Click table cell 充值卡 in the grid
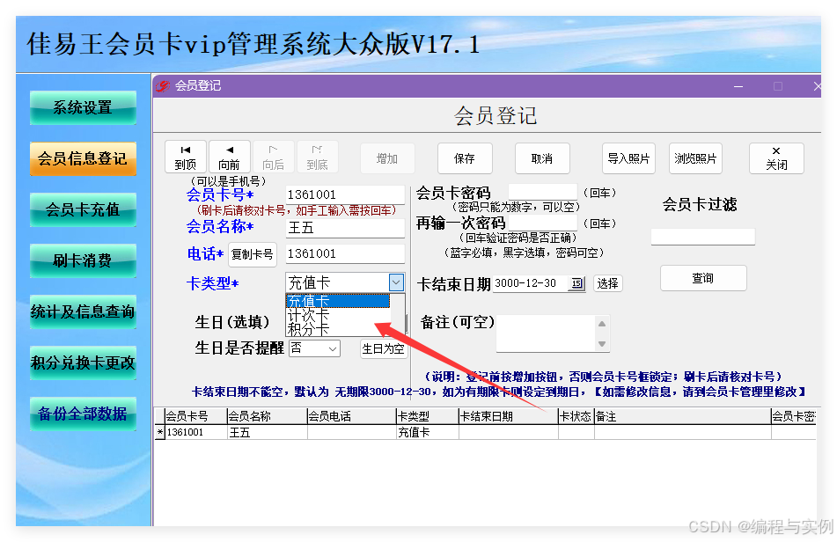Viewport: 837px width, 542px height. [x=427, y=433]
